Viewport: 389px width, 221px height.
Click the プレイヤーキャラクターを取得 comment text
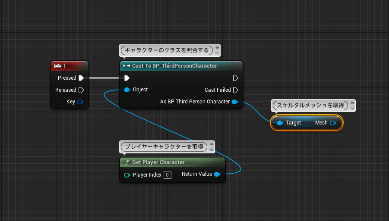pyautogui.click(x=164, y=147)
